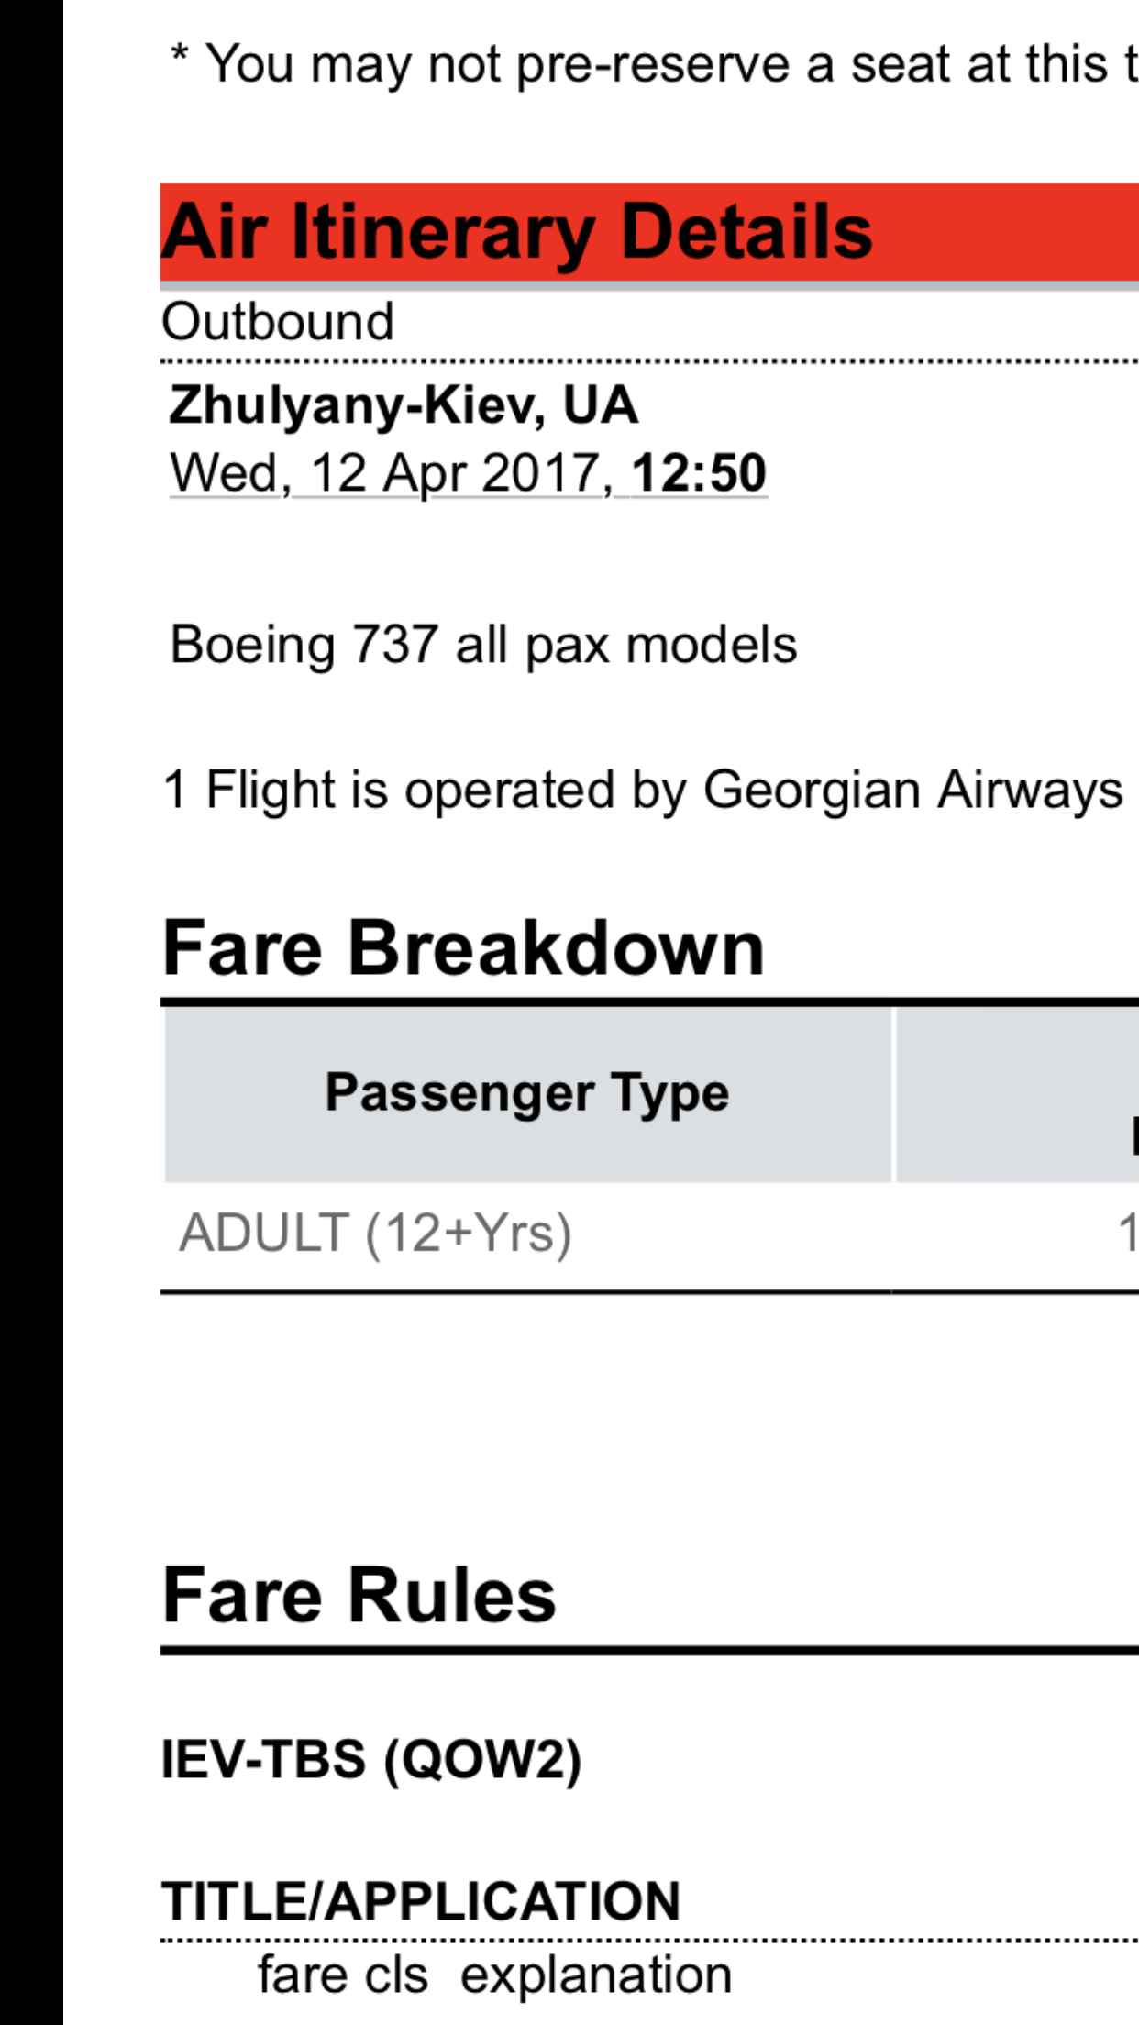
Task: Tap Boeing 737 all pax models text
Action: pos(483,645)
